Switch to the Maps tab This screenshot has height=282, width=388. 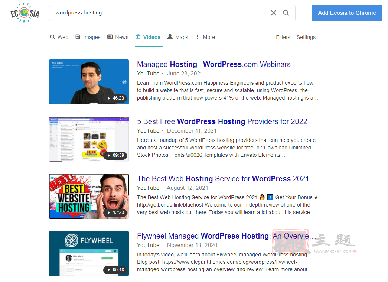pyautogui.click(x=178, y=37)
